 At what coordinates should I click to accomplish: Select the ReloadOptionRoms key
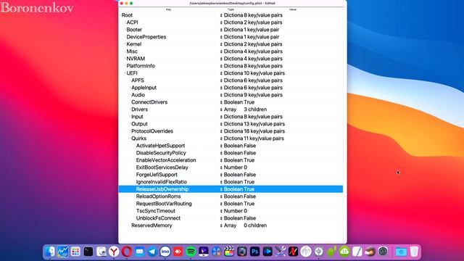coord(158,196)
